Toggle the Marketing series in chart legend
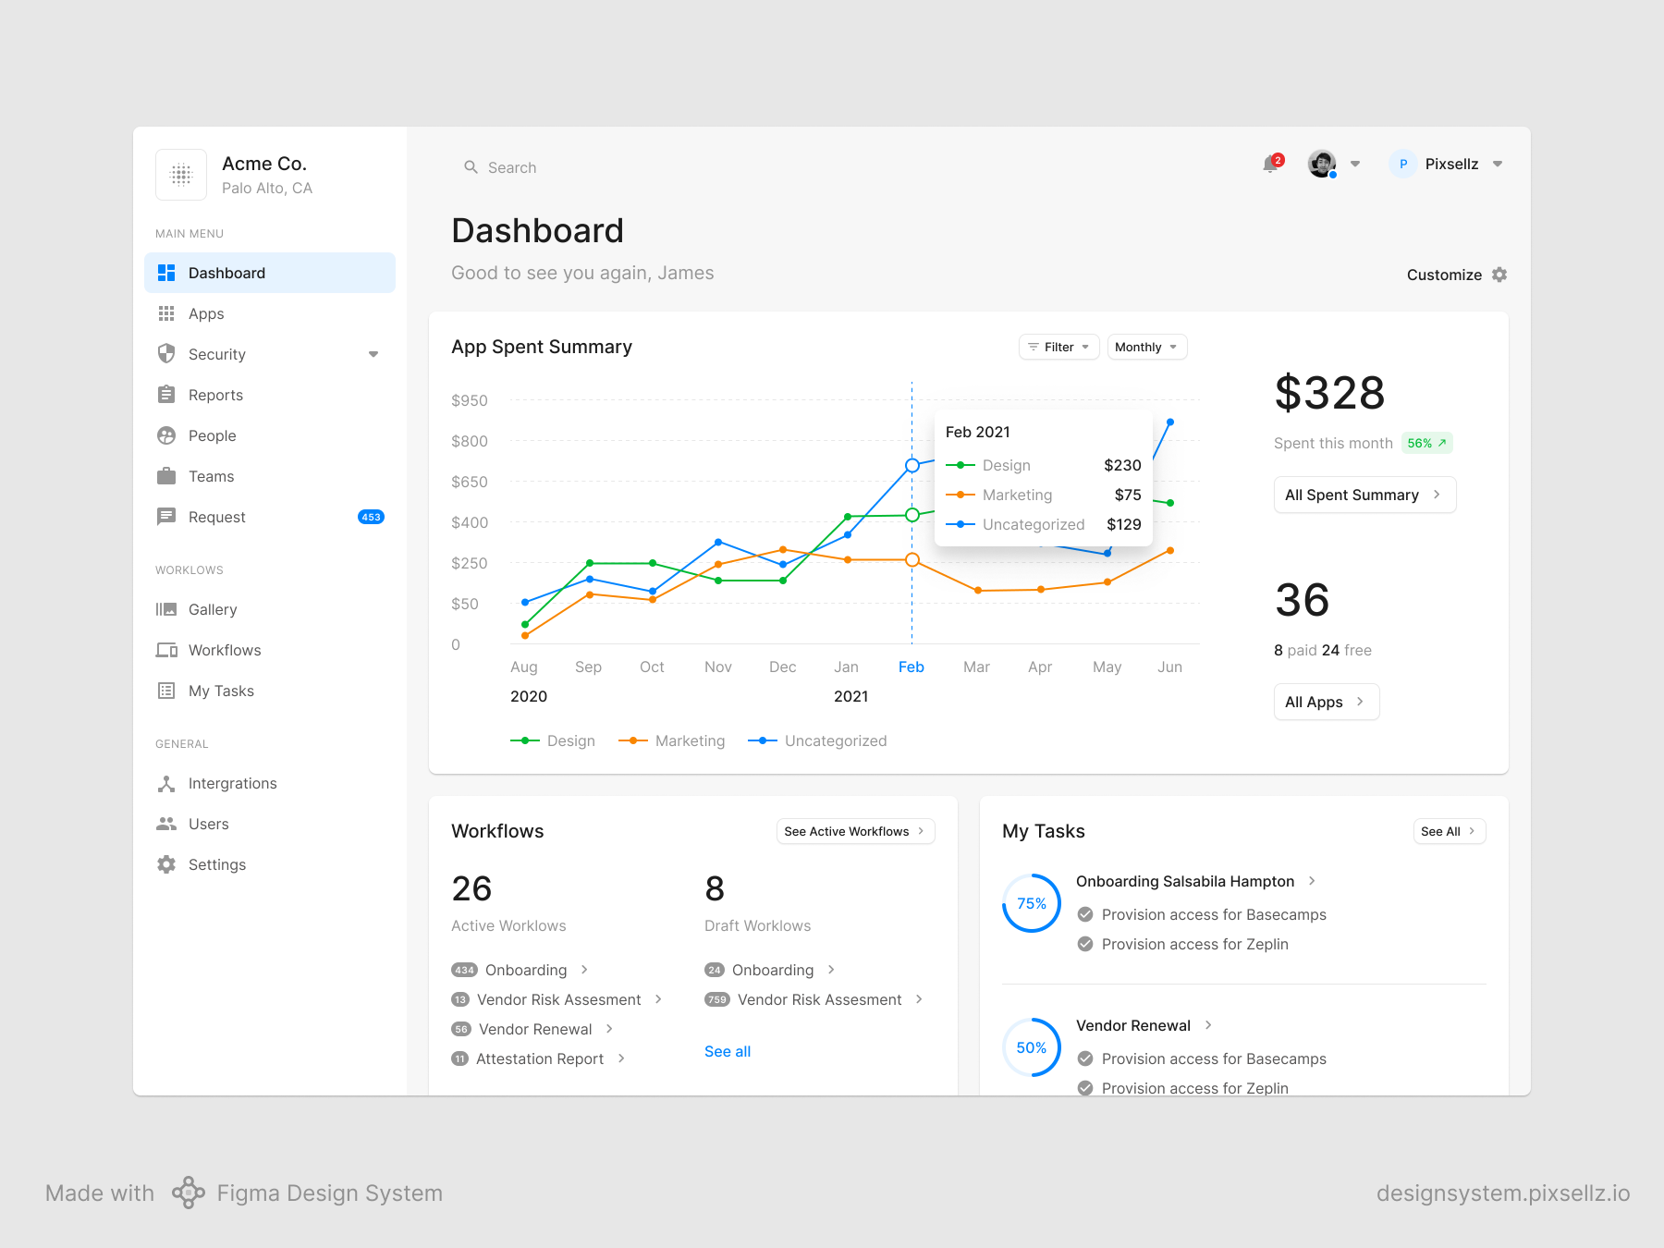Image resolution: width=1664 pixels, height=1248 pixels. pos(672,740)
